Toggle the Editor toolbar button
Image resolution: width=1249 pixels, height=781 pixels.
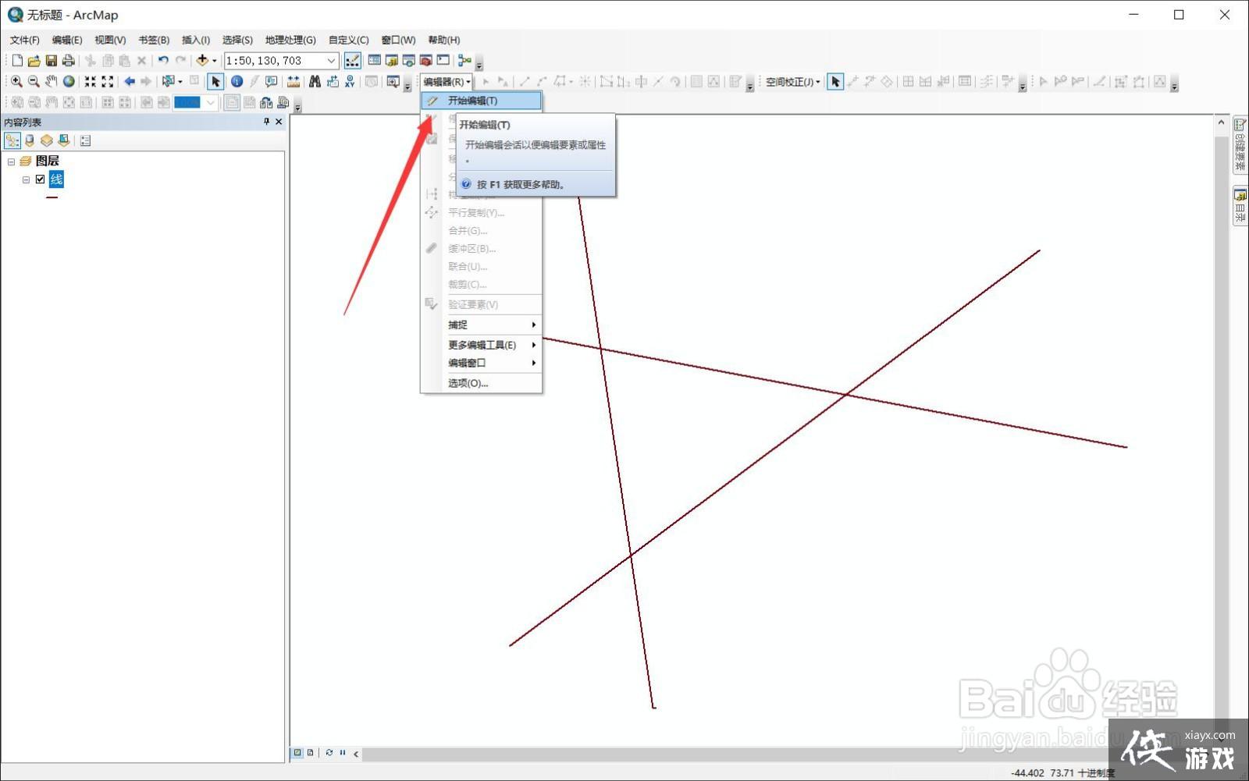(353, 61)
